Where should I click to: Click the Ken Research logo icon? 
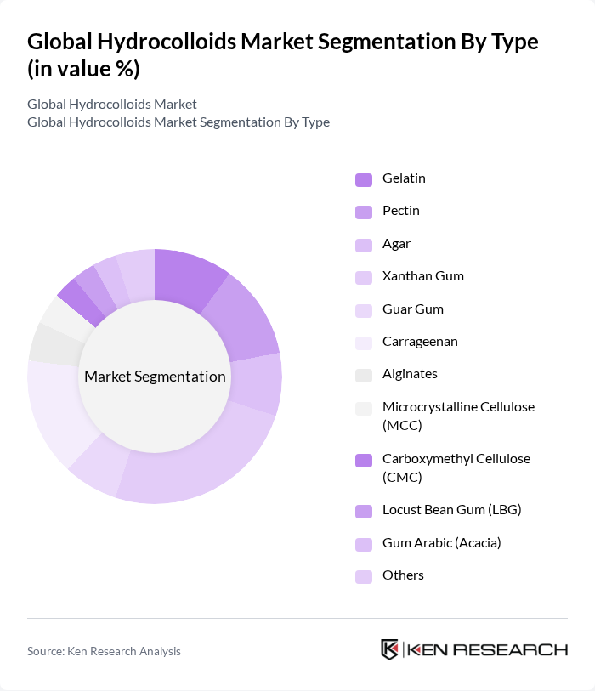389,649
